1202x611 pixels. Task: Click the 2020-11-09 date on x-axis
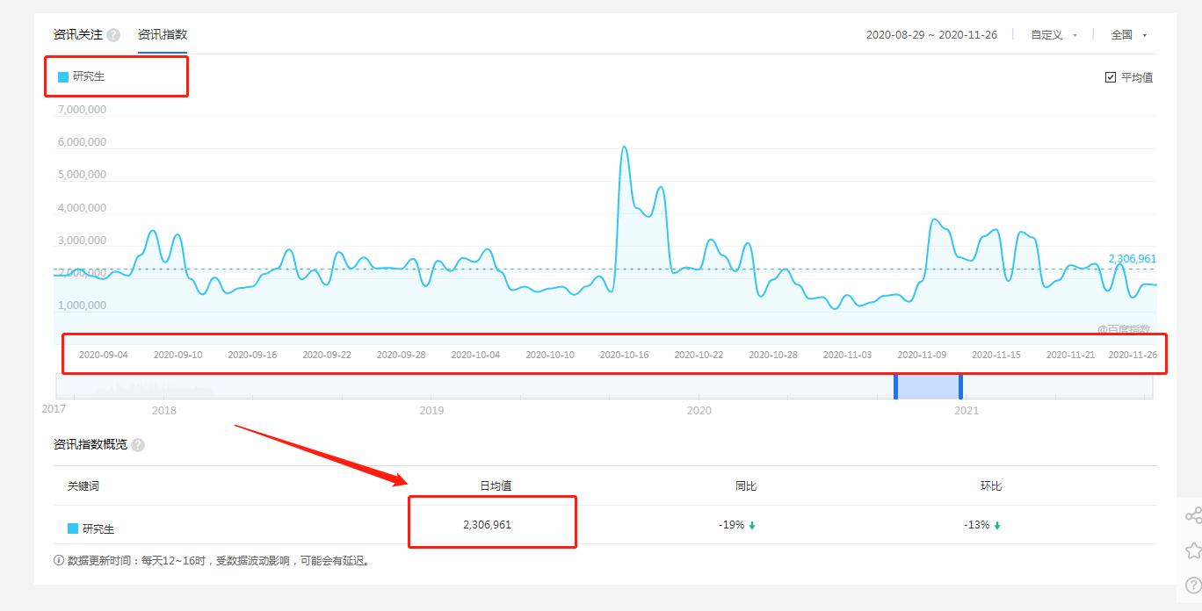point(922,355)
